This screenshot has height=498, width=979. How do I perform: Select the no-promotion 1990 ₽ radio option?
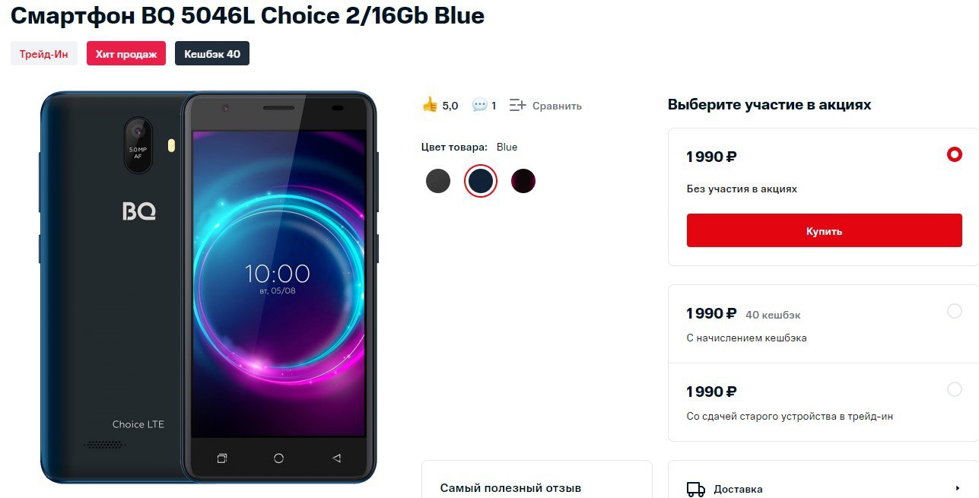(954, 155)
